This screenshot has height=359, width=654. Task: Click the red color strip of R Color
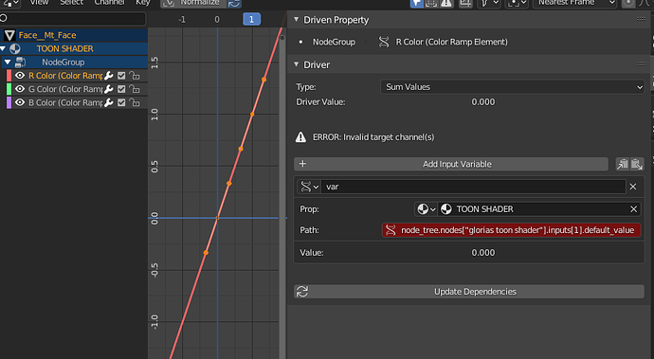pos(9,76)
